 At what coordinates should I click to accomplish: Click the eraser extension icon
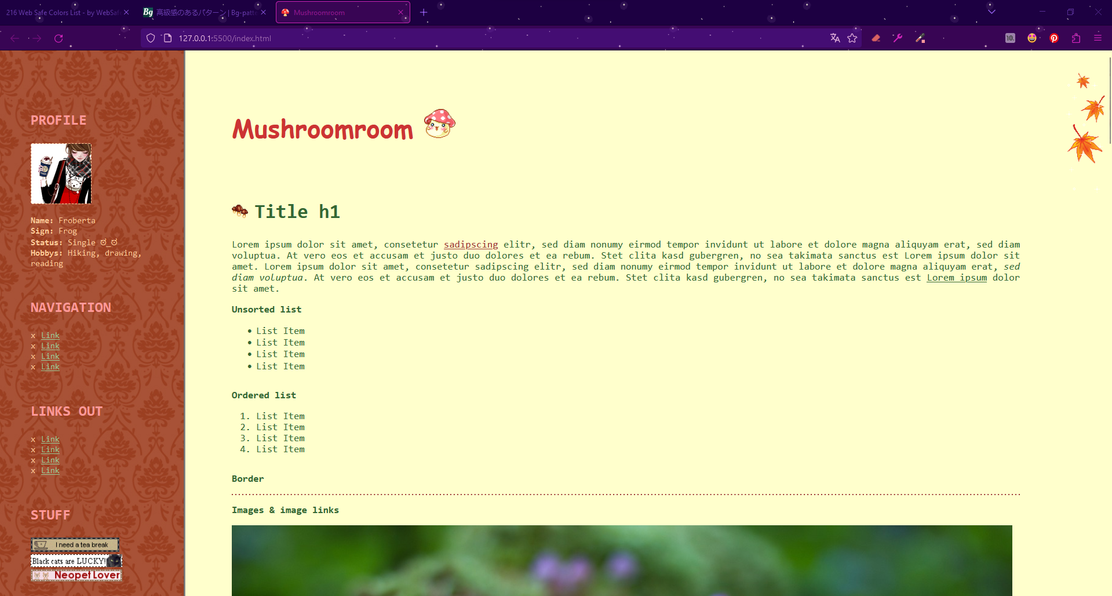[876, 38]
